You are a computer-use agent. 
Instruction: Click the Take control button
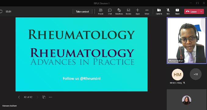coord(82,12)
